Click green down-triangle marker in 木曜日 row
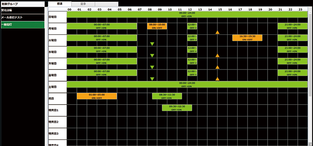 coord(152,67)
